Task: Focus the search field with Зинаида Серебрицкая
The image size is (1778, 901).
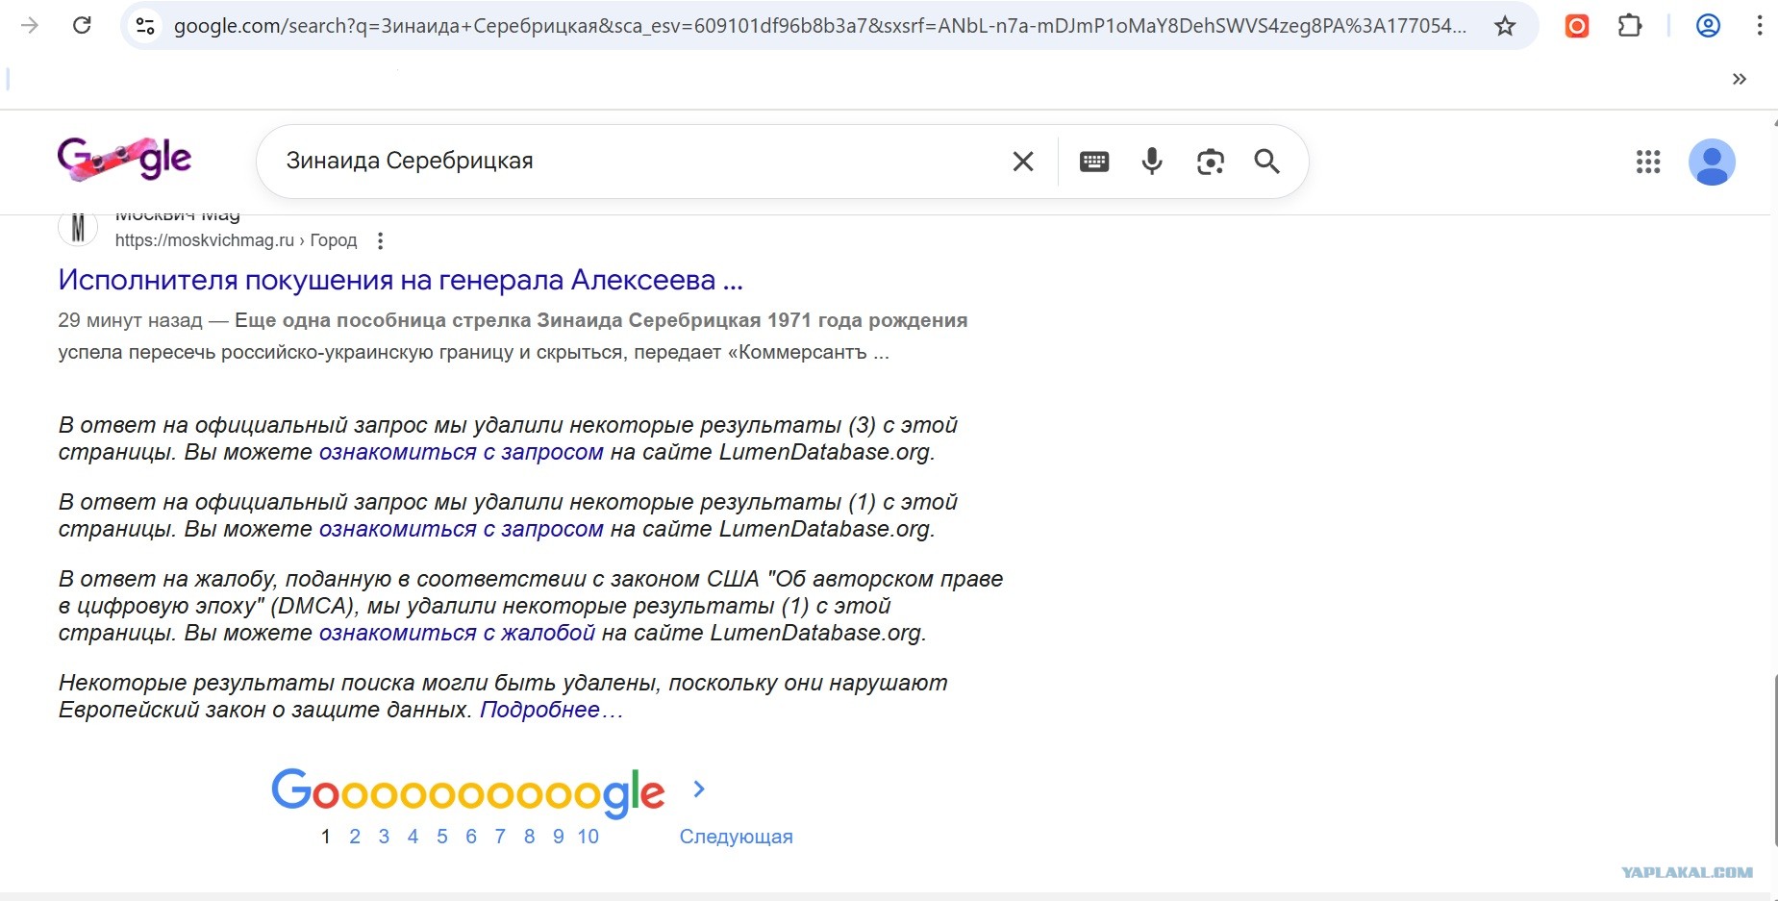Action: (x=635, y=162)
